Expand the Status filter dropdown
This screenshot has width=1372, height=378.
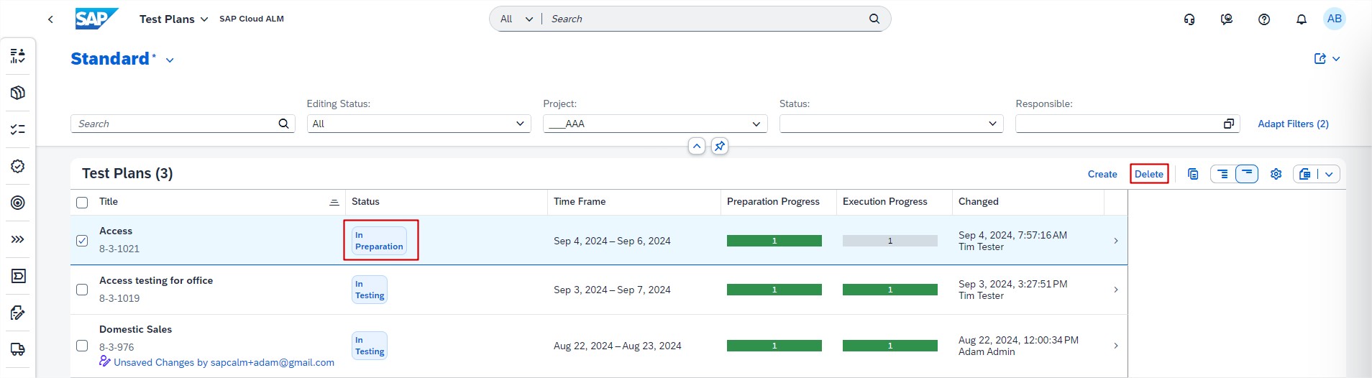(x=992, y=124)
